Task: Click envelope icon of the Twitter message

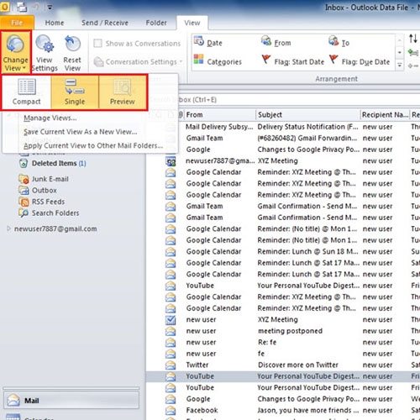Action: coord(171,365)
